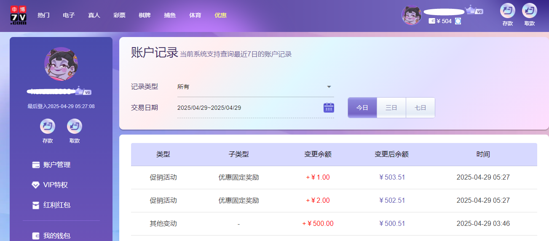
Task: Open 账户管理 in the sidebar
Action: tap(56, 165)
